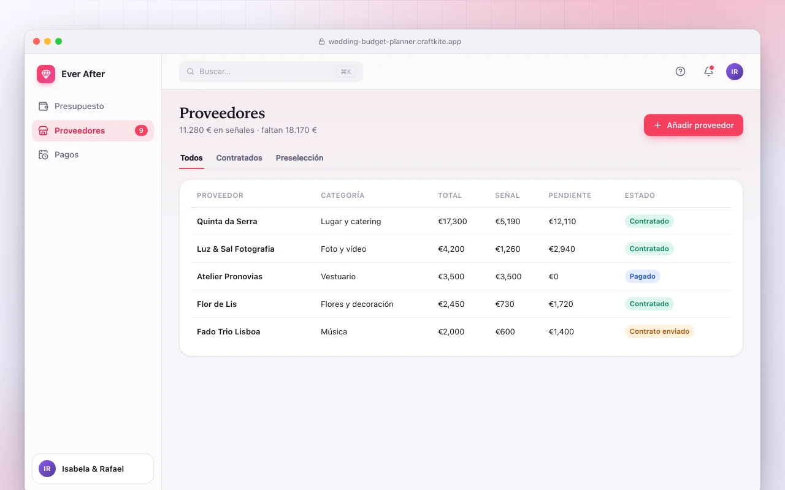Select Flor de Lis supplier

coord(216,304)
